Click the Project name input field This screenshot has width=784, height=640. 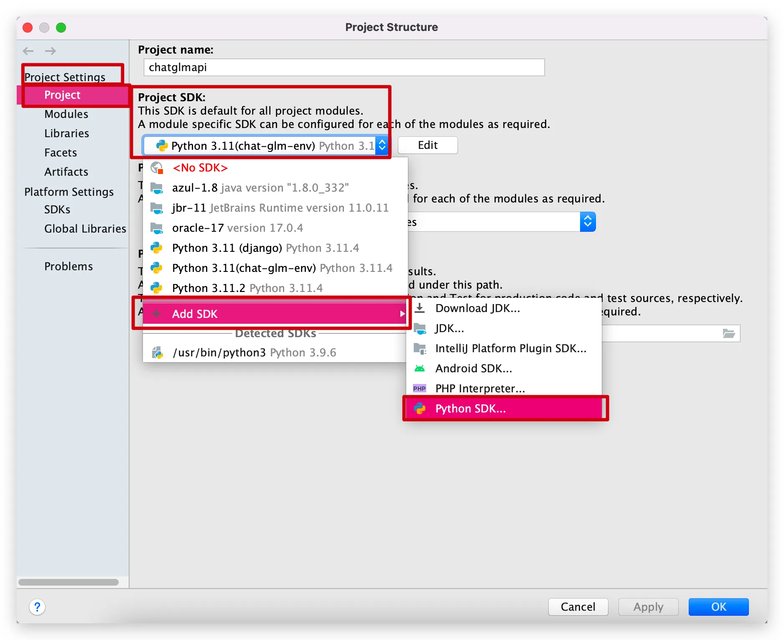(x=344, y=67)
